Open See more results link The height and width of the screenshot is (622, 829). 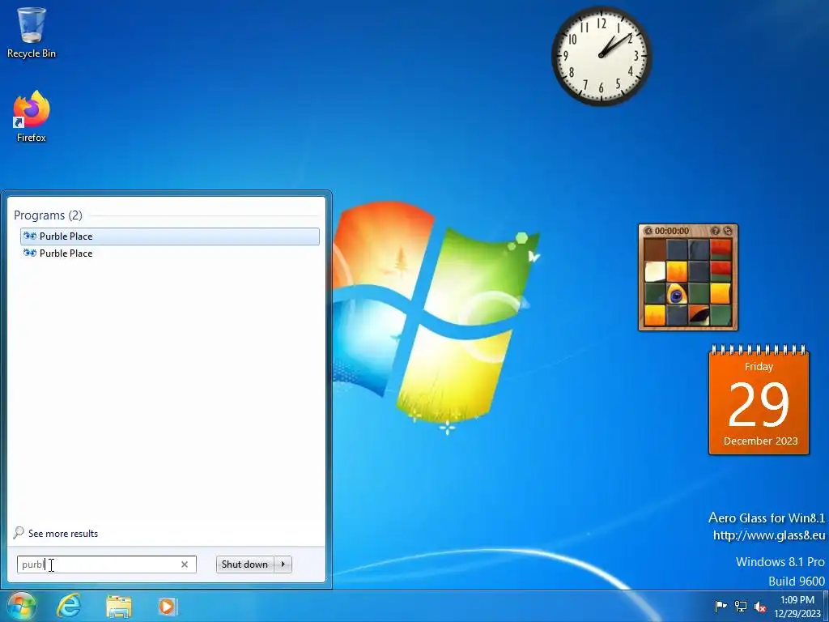pos(56,533)
